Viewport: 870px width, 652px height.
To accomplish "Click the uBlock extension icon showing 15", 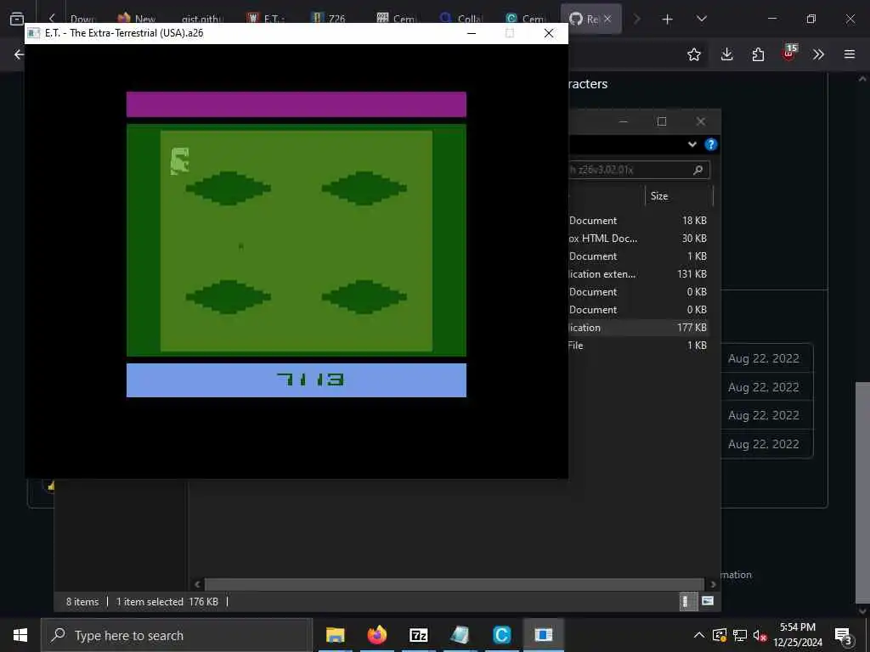I will (x=789, y=53).
